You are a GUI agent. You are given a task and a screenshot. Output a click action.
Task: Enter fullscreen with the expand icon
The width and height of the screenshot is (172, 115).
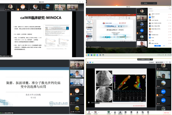pos(167,62)
